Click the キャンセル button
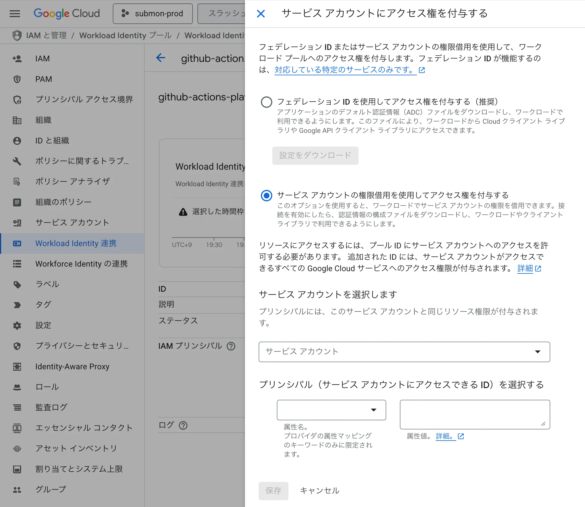Viewport: 585px width, 507px height. (x=320, y=491)
